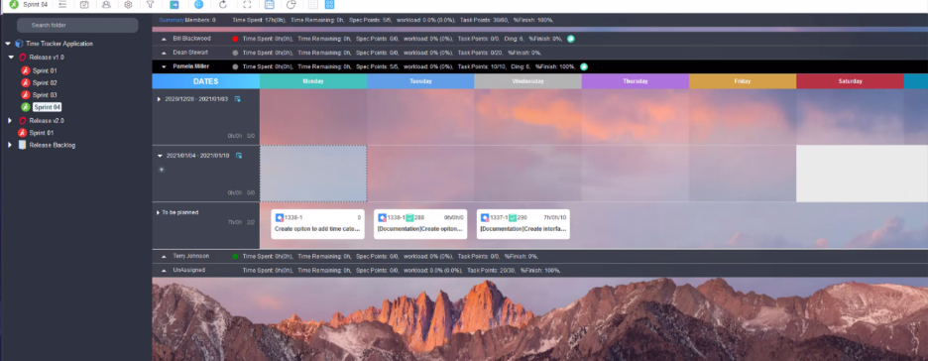
Task: Click the blue globe icon in toolbar
Action: 199,5
